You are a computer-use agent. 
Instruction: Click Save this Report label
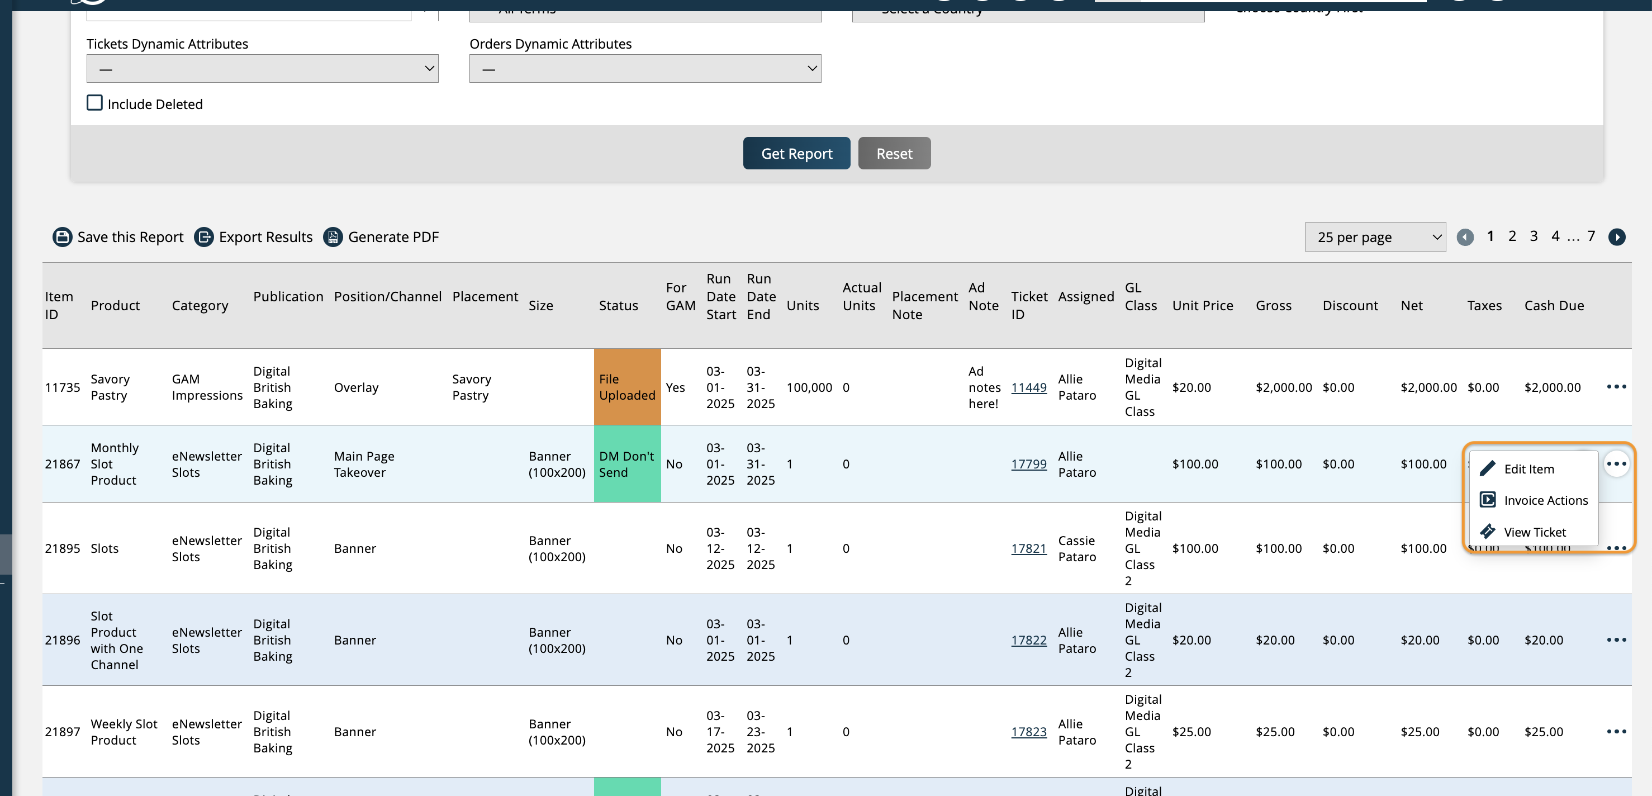point(130,238)
